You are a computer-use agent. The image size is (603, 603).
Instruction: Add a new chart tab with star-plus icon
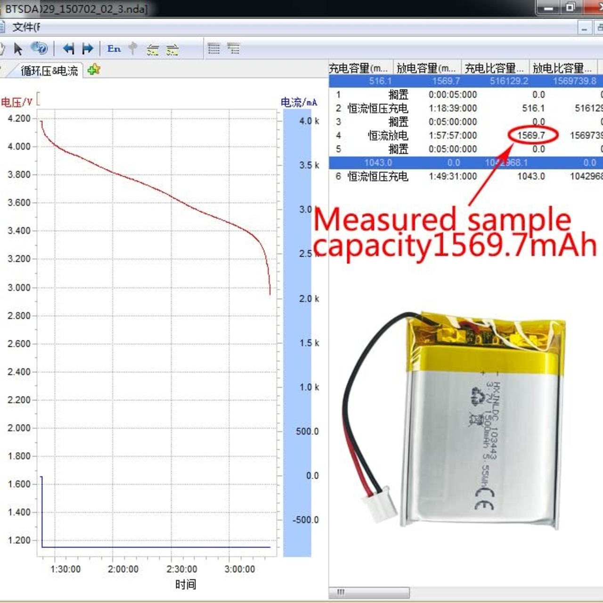coord(94,70)
